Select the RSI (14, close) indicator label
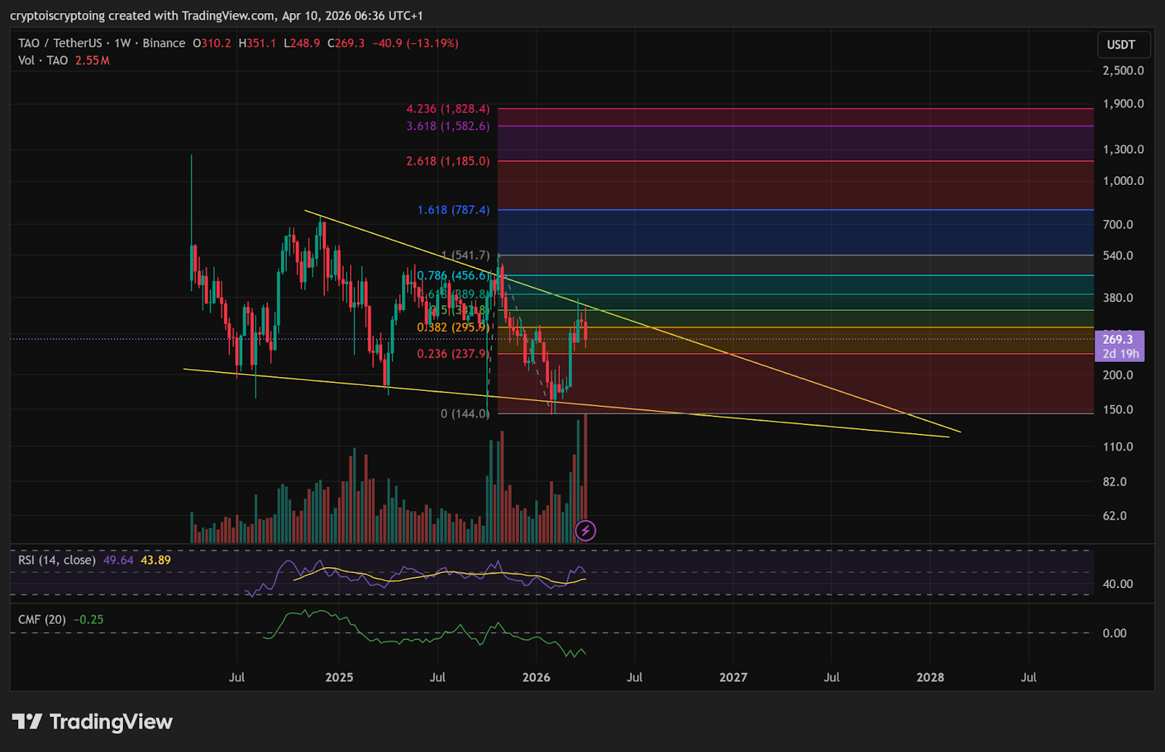Viewport: 1165px width, 752px height. [57, 560]
